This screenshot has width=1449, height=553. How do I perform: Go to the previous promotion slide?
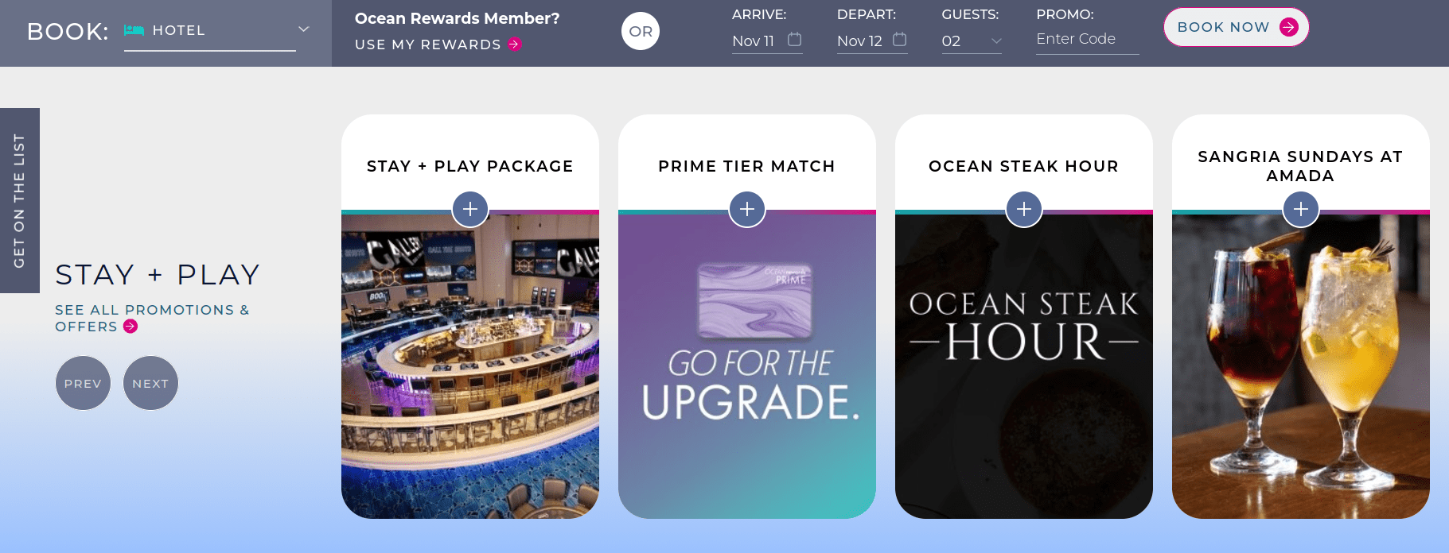click(83, 384)
